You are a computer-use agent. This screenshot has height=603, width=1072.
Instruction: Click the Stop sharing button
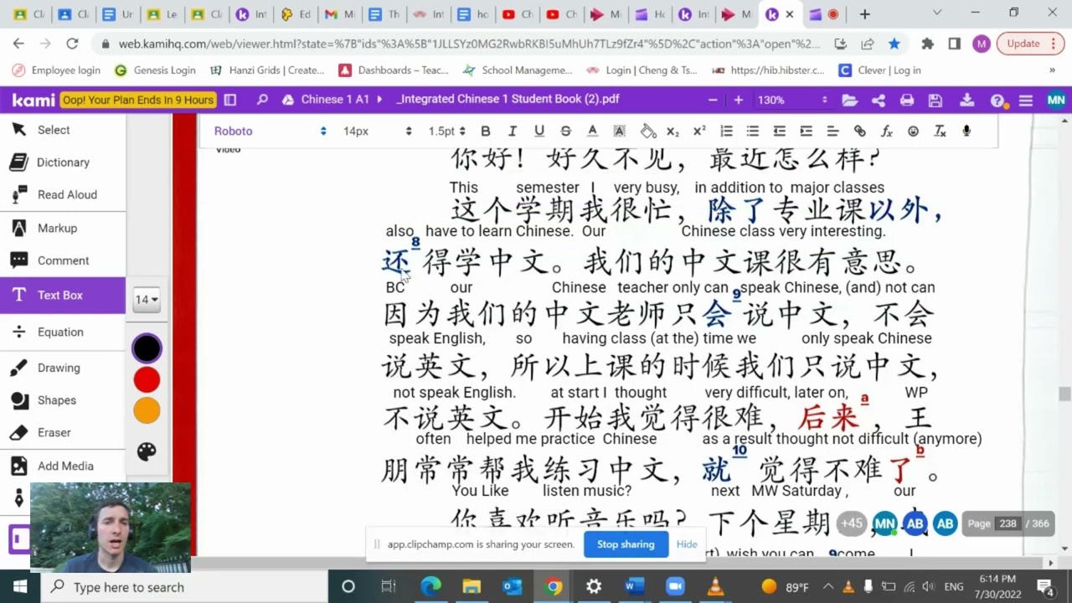tap(626, 544)
